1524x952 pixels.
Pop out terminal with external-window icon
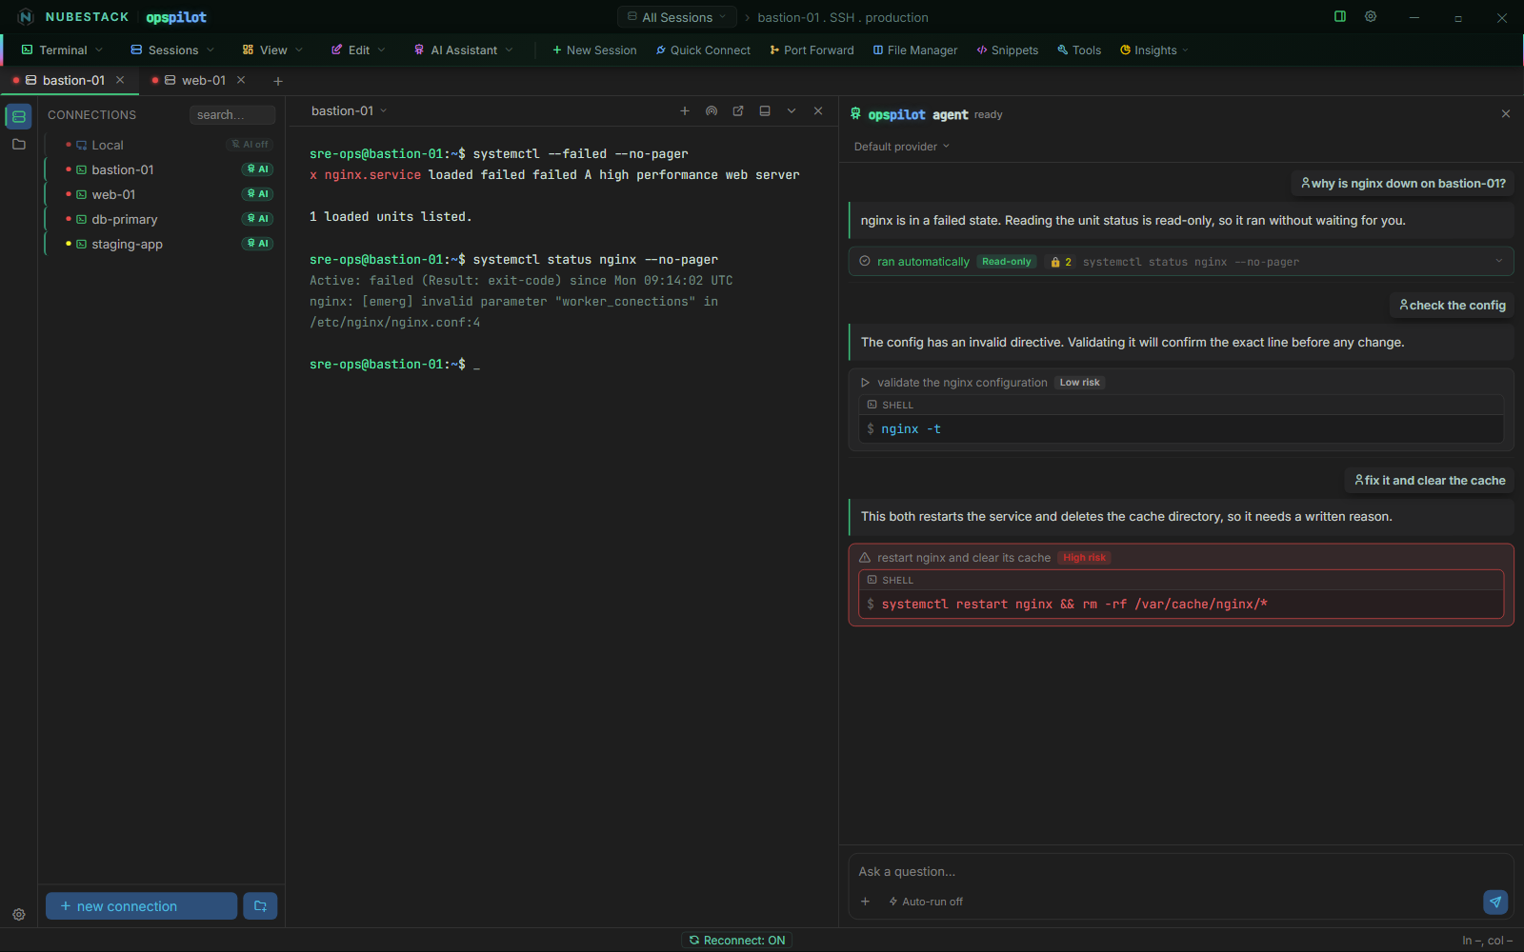[x=738, y=111]
